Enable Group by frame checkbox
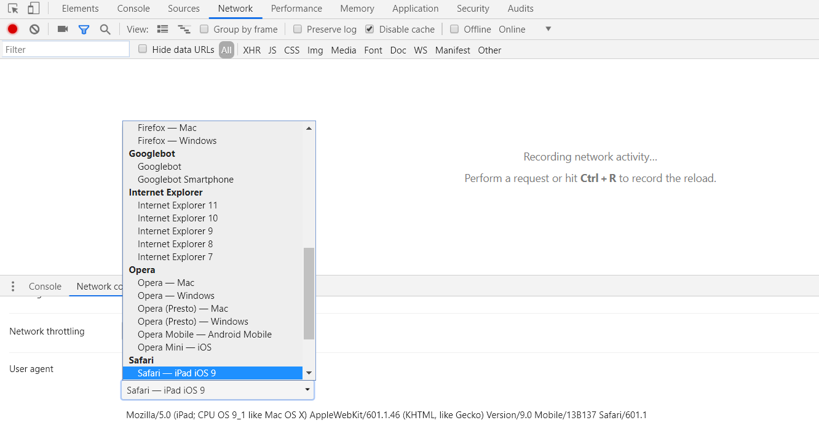The image size is (819, 428). click(204, 29)
